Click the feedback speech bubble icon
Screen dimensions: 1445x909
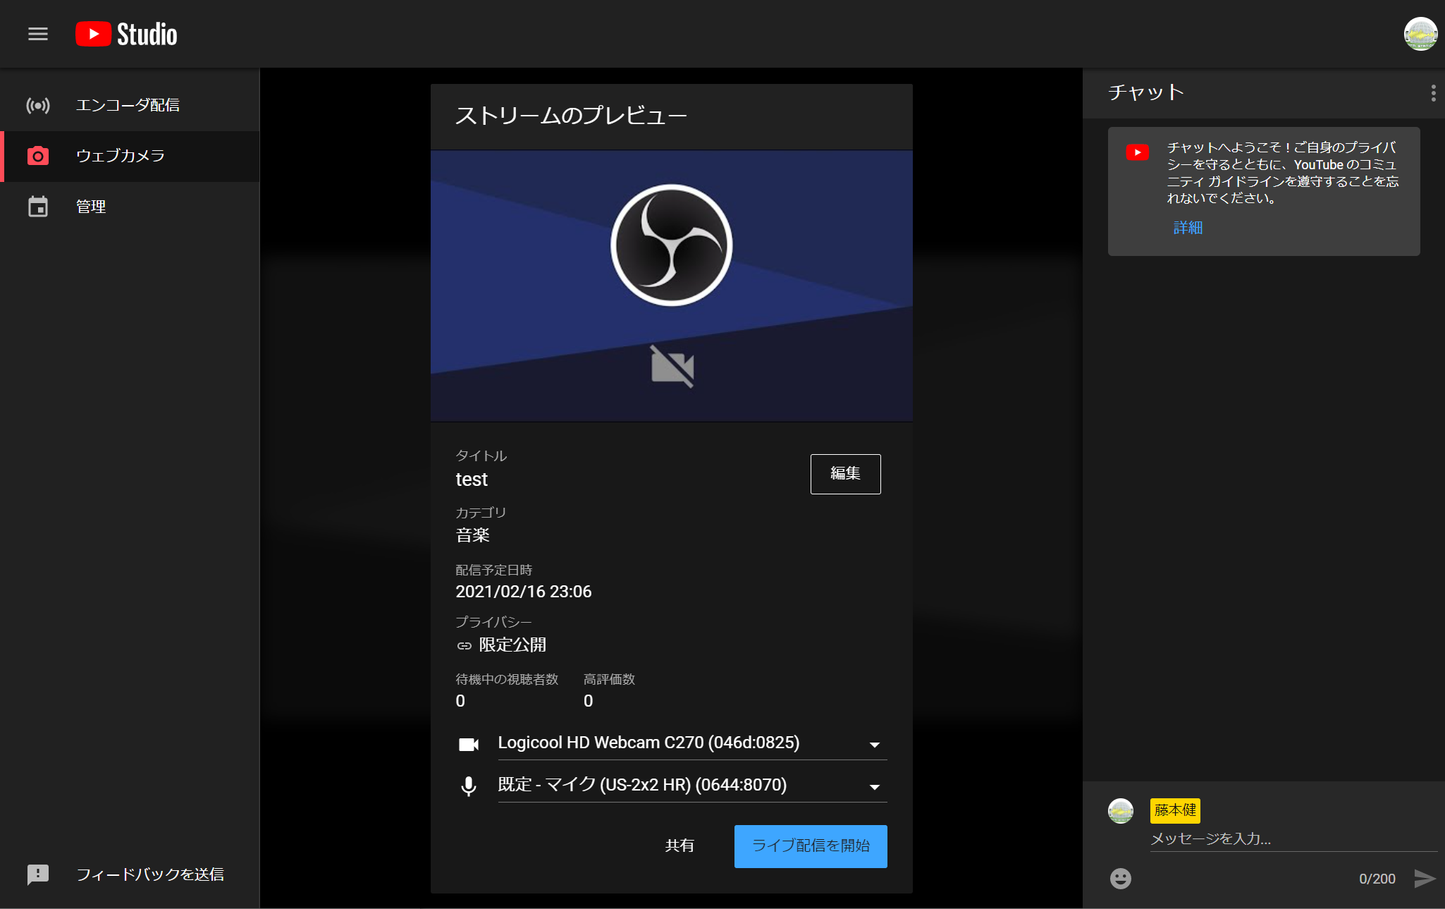tap(38, 874)
